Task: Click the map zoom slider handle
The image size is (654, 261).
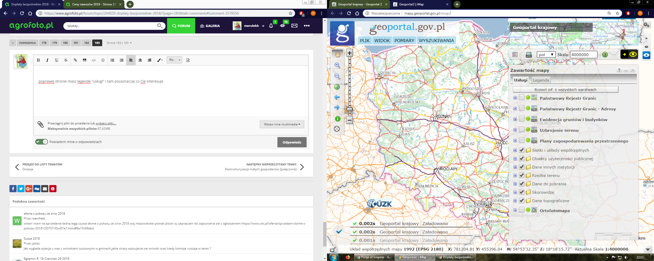Action: tap(349, 109)
